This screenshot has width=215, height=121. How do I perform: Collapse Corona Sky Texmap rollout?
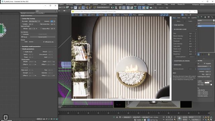[28, 19]
